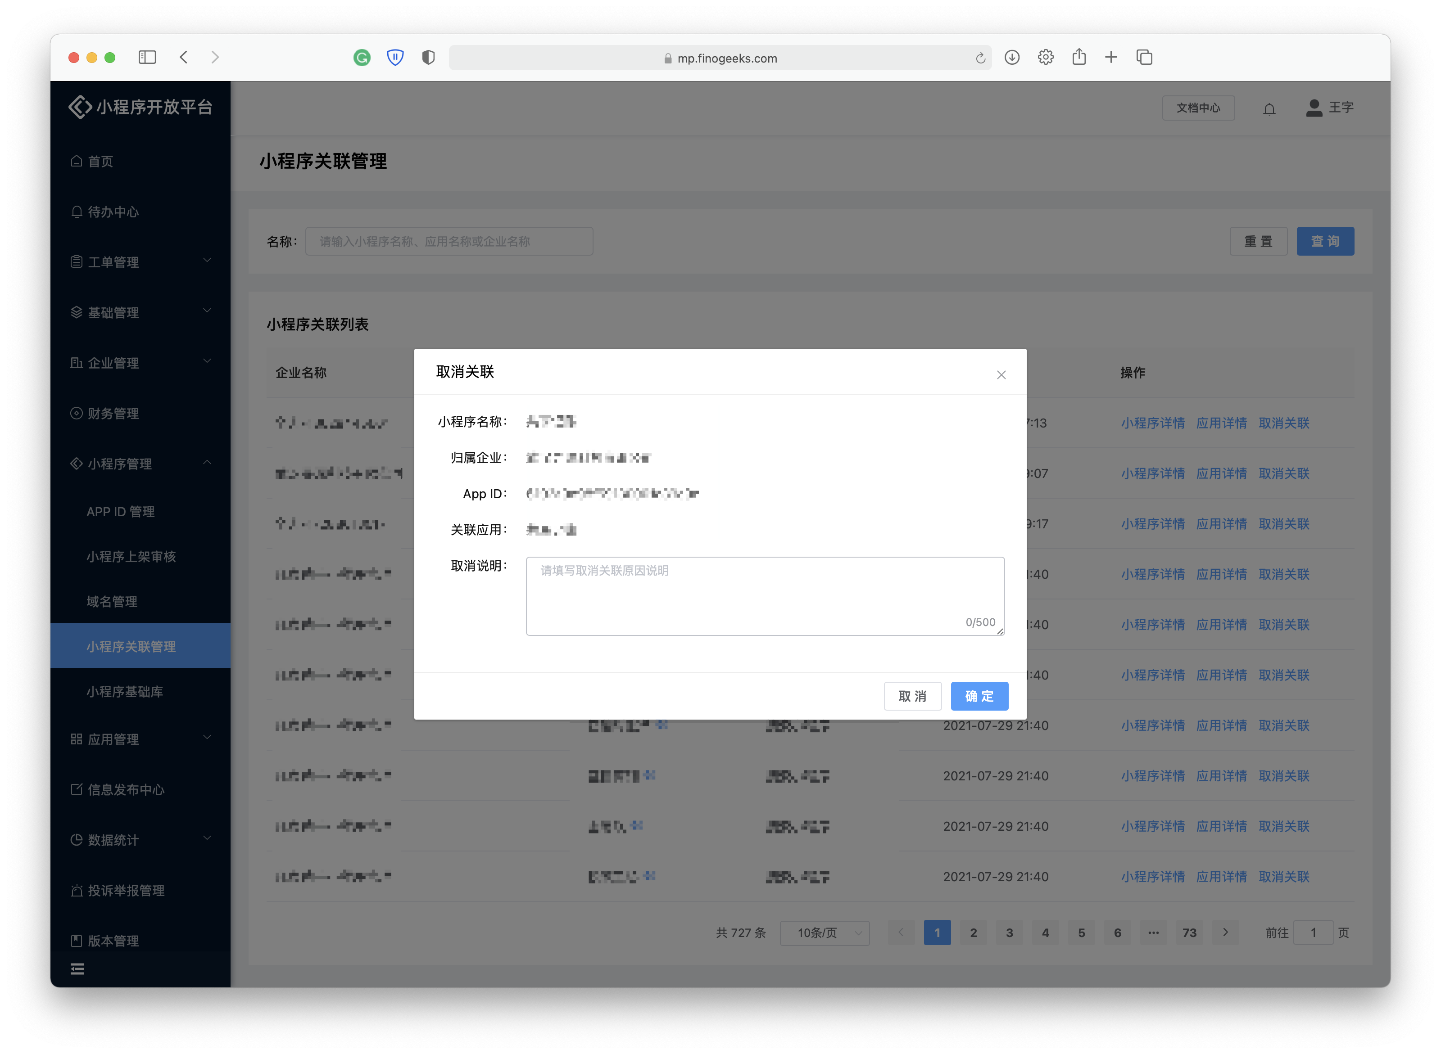Click the 财务管理 coin icon
1441x1054 pixels.
pos(77,413)
